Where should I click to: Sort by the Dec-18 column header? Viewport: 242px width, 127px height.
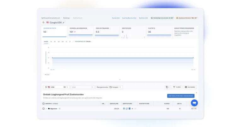[x=179, y=103]
